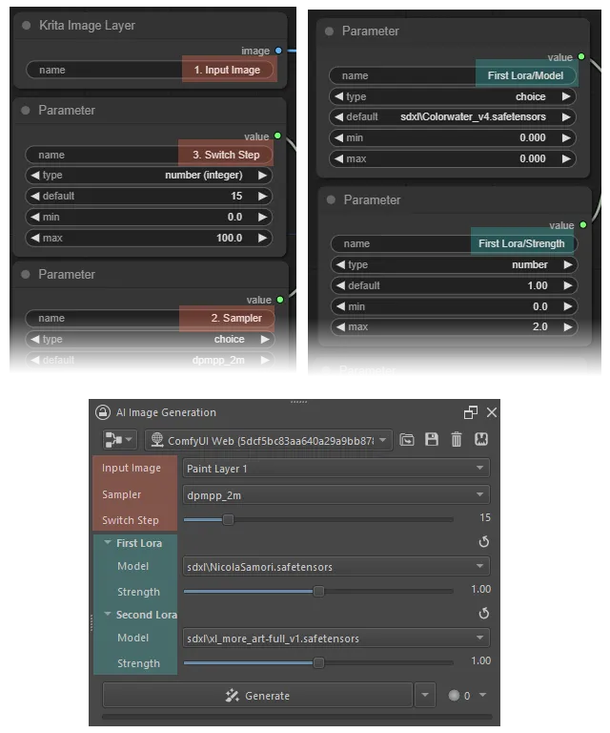Click the image output port of Krita Image Layer
Viewport: 610px width, 733px height.
pos(278,51)
